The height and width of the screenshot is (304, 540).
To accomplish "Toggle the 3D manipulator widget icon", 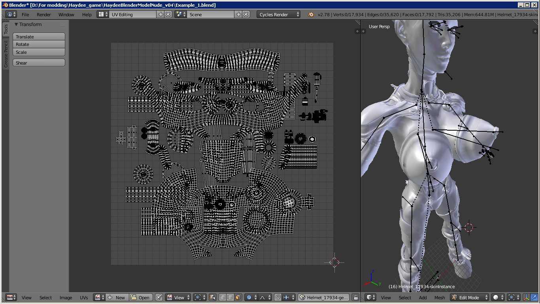I will pyautogui.click(x=527, y=298).
